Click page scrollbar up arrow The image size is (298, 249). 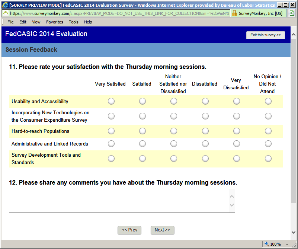click(294, 35)
